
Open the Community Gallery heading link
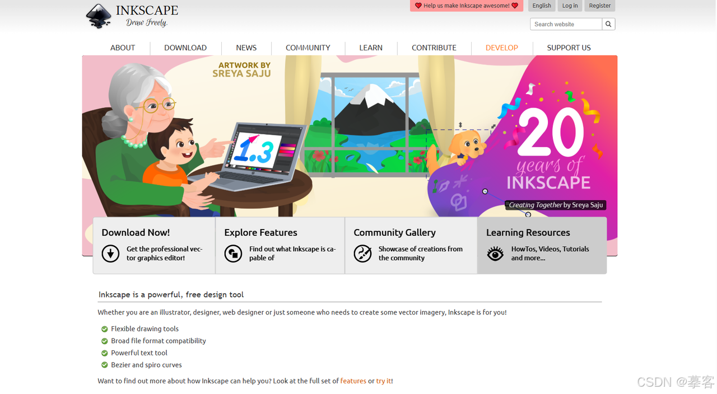pyautogui.click(x=394, y=232)
